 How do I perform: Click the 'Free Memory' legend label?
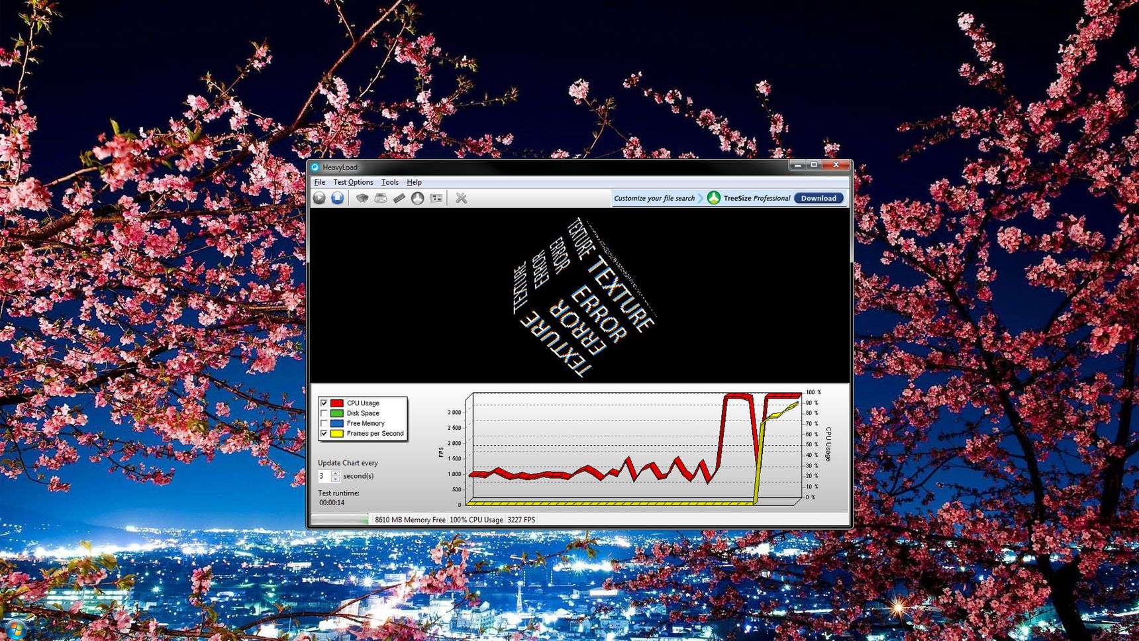(x=366, y=423)
